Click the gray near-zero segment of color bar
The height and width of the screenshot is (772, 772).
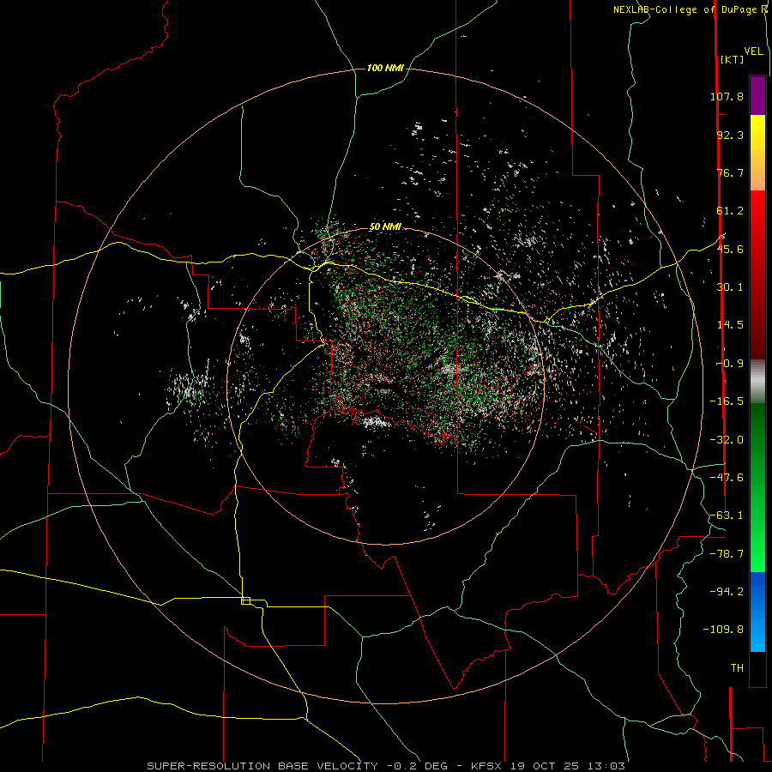(x=757, y=382)
